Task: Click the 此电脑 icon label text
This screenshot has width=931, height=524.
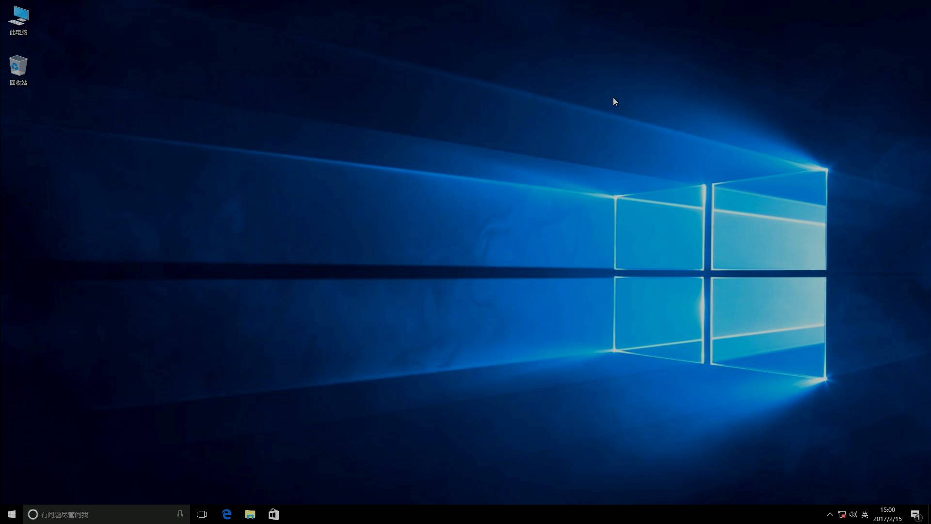Action: [18, 33]
